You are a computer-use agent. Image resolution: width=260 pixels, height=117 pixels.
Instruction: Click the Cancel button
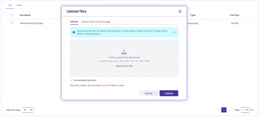[148, 93]
